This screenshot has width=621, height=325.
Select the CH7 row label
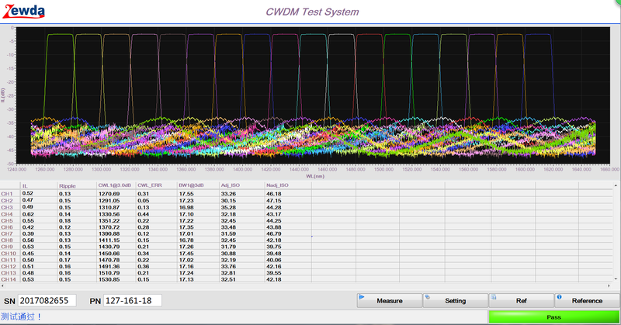pos(7,234)
